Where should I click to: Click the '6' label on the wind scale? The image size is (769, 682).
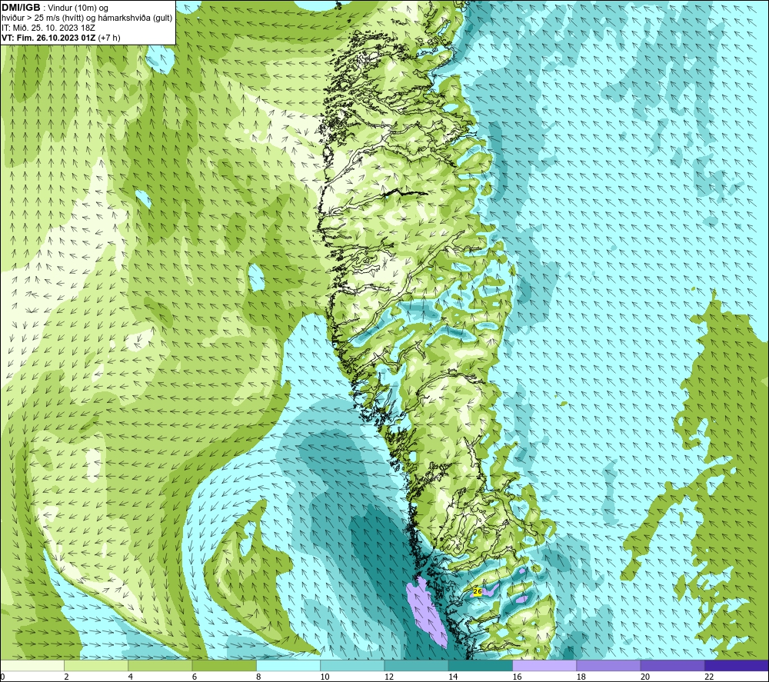click(x=195, y=677)
